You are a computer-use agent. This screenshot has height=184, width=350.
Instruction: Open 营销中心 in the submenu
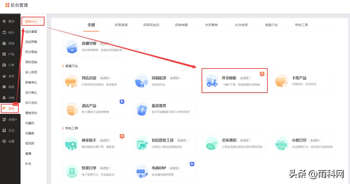coord(31,21)
